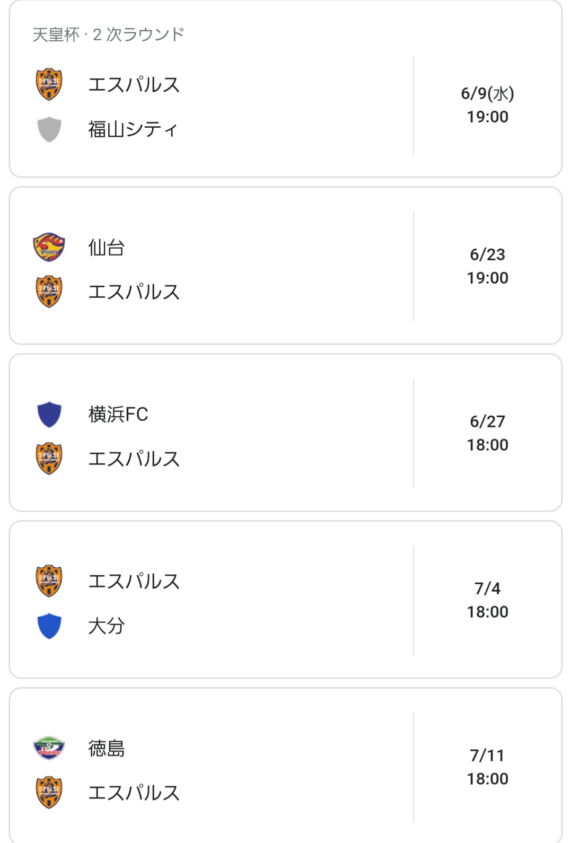Select the 徳島 team name
Image resolution: width=571 pixels, height=843 pixels.
coord(107,748)
